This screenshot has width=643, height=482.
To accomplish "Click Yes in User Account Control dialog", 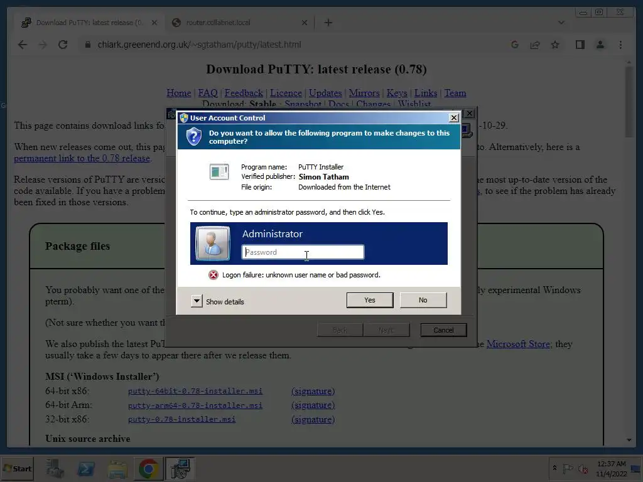I will (x=369, y=300).
